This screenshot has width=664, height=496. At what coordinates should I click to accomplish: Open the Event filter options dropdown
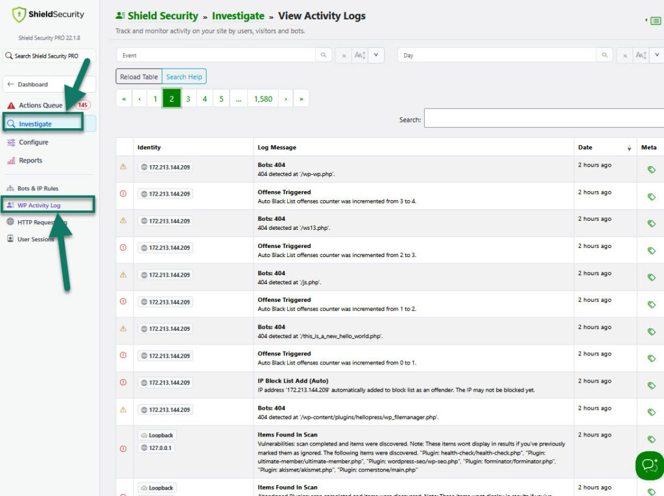coord(376,55)
